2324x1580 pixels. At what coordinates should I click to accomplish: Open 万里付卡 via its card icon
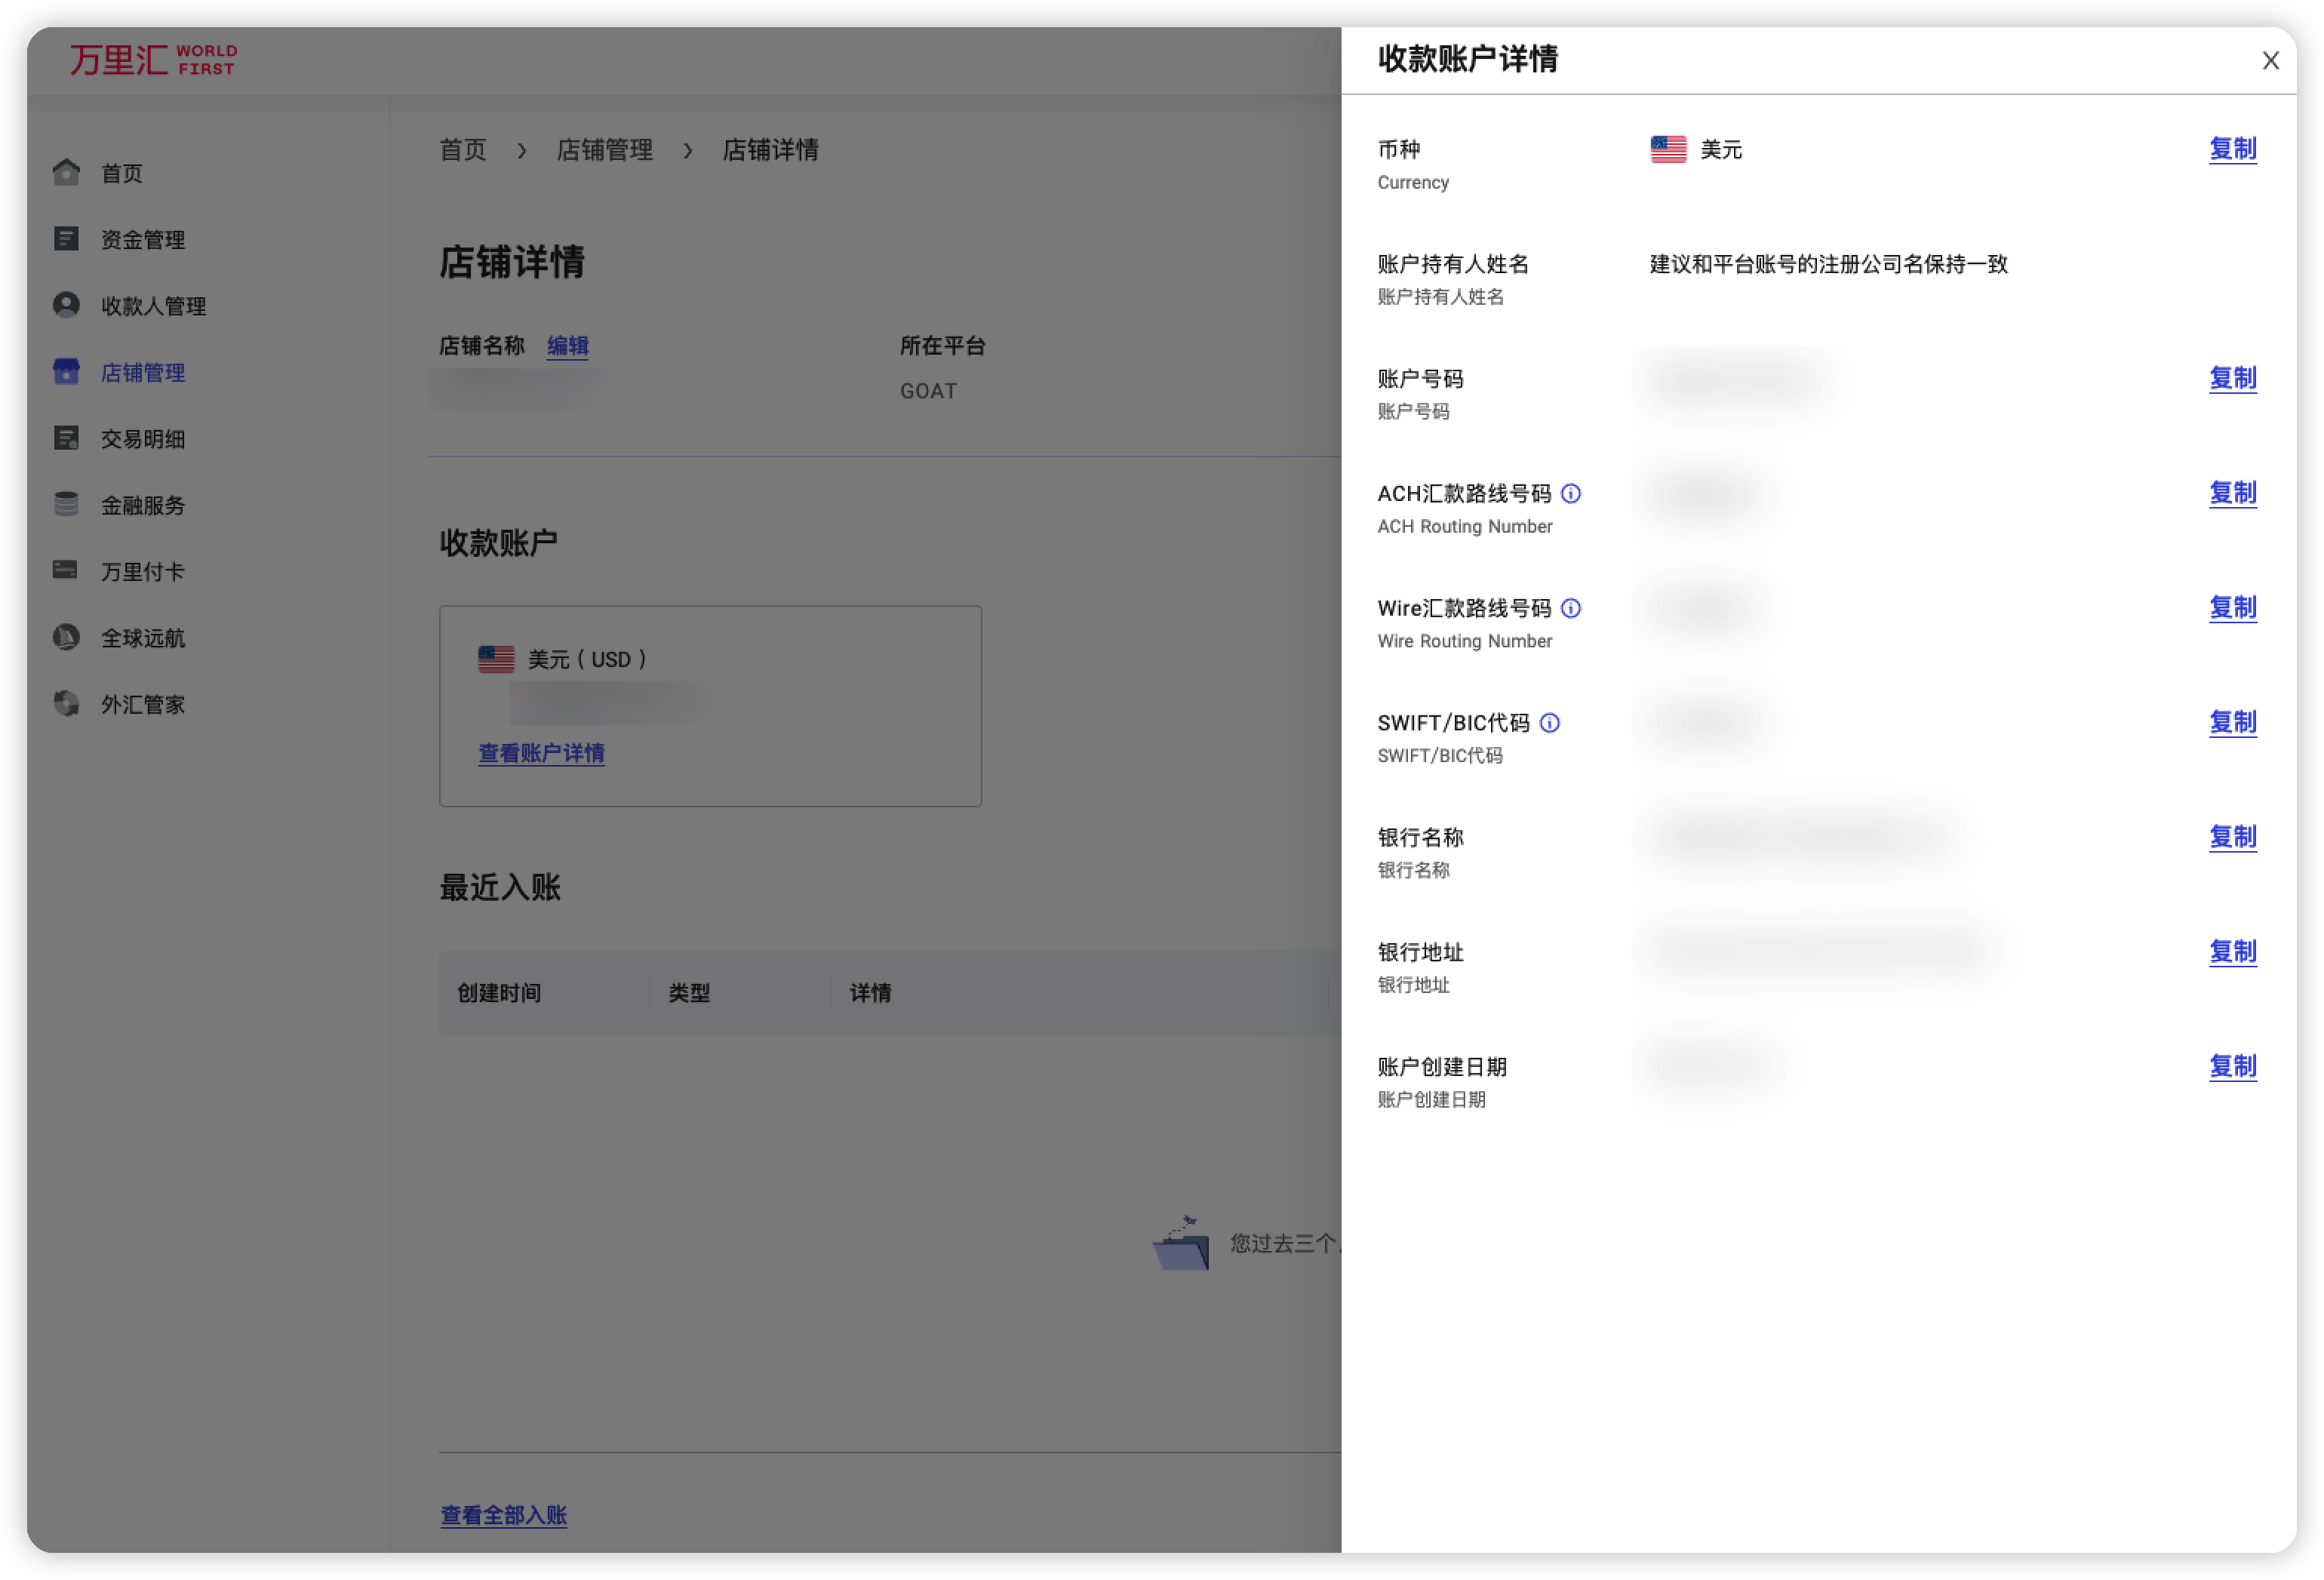coord(65,570)
